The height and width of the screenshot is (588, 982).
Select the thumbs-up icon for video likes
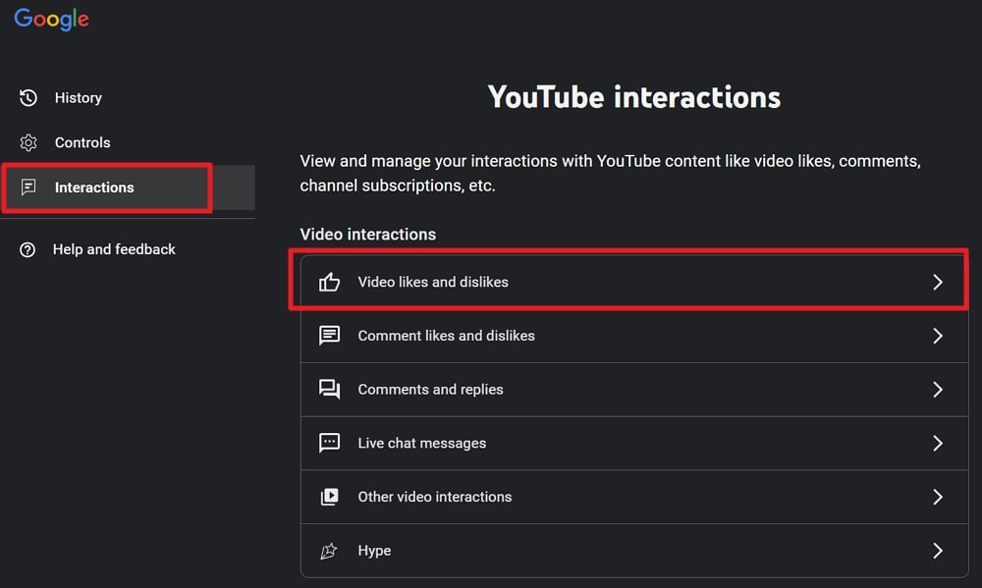(x=329, y=282)
